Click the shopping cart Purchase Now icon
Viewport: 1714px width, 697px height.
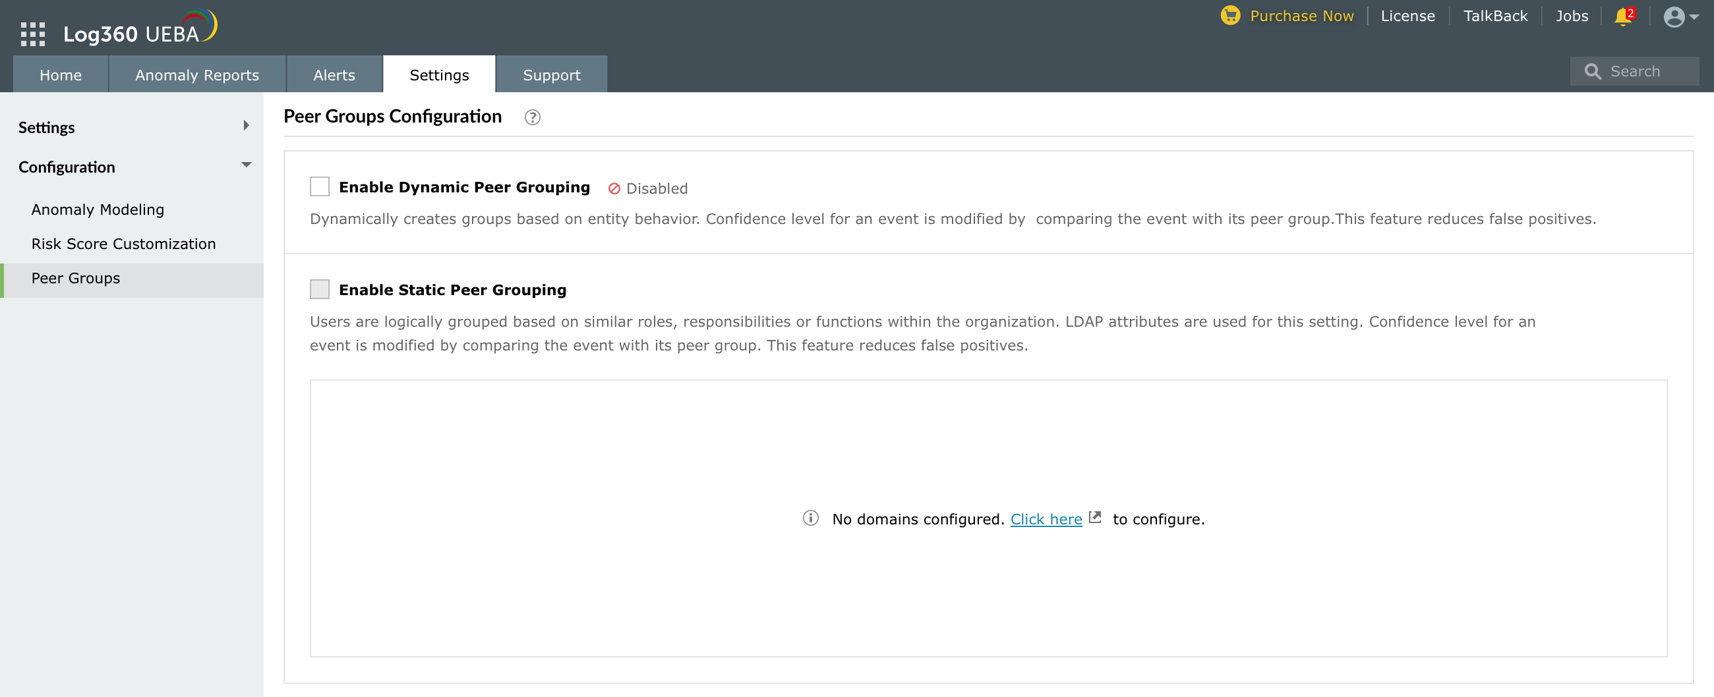[x=1230, y=14]
